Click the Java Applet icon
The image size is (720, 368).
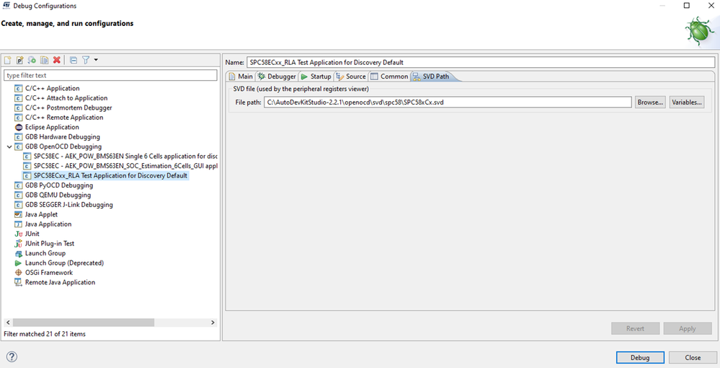[x=18, y=214]
